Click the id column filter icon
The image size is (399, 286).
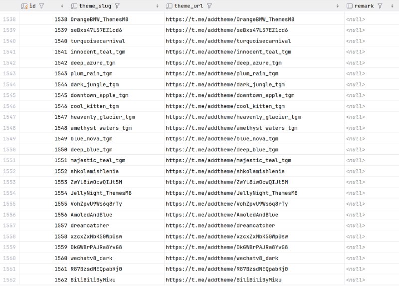point(41,6)
